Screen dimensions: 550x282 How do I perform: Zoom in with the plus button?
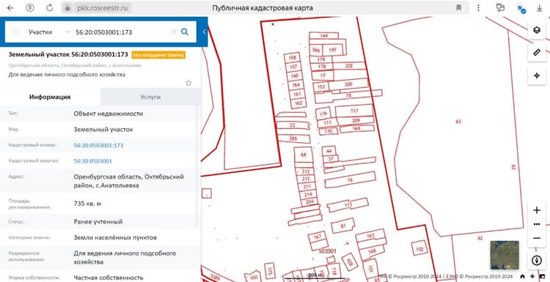coord(536,210)
